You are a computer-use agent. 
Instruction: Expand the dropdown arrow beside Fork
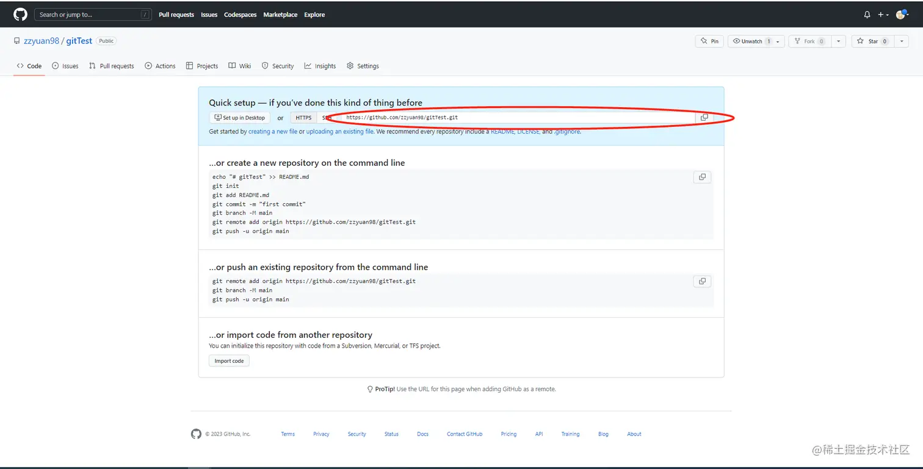pos(839,41)
